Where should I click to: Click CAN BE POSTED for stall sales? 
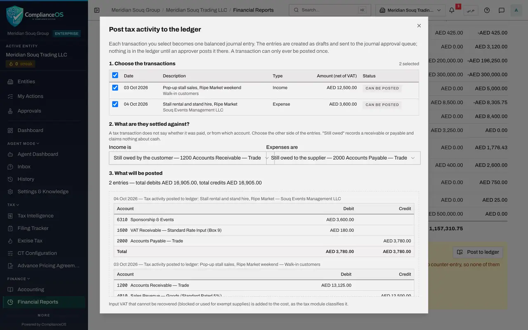[x=382, y=88]
